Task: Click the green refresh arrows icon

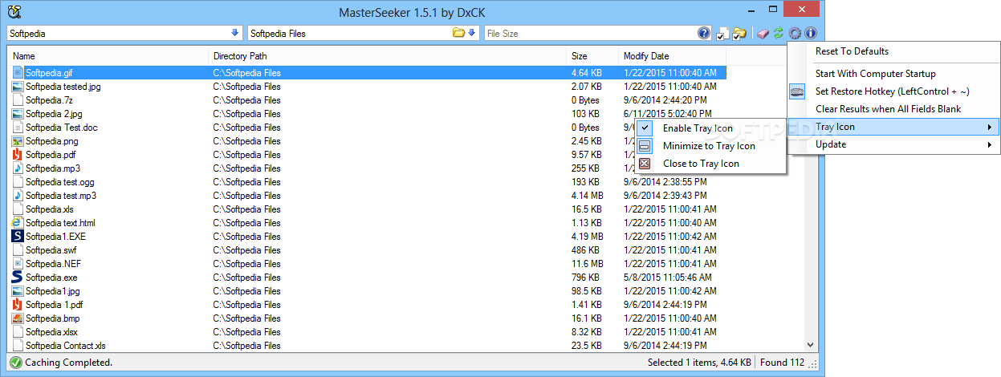Action: click(x=778, y=33)
